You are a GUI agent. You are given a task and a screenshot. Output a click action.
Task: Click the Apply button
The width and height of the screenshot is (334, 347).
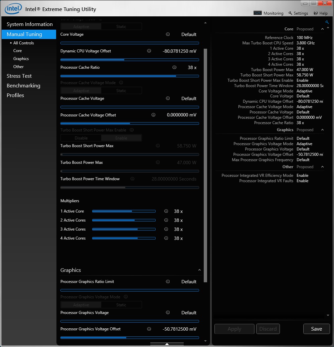(x=234, y=329)
